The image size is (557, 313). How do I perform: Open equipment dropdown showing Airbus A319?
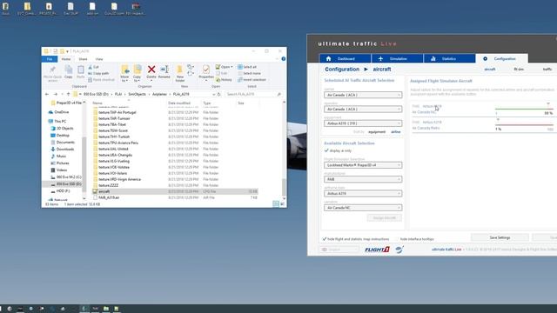pyautogui.click(x=363, y=123)
